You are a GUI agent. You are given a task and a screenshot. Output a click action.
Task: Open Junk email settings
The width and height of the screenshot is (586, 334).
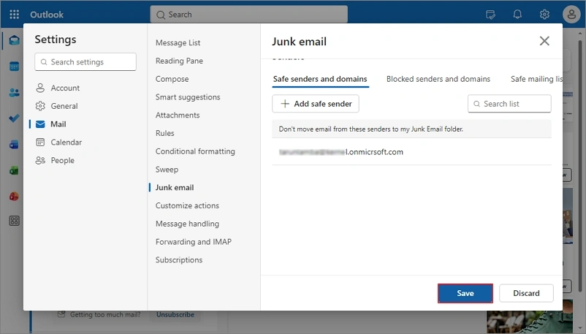[175, 187]
